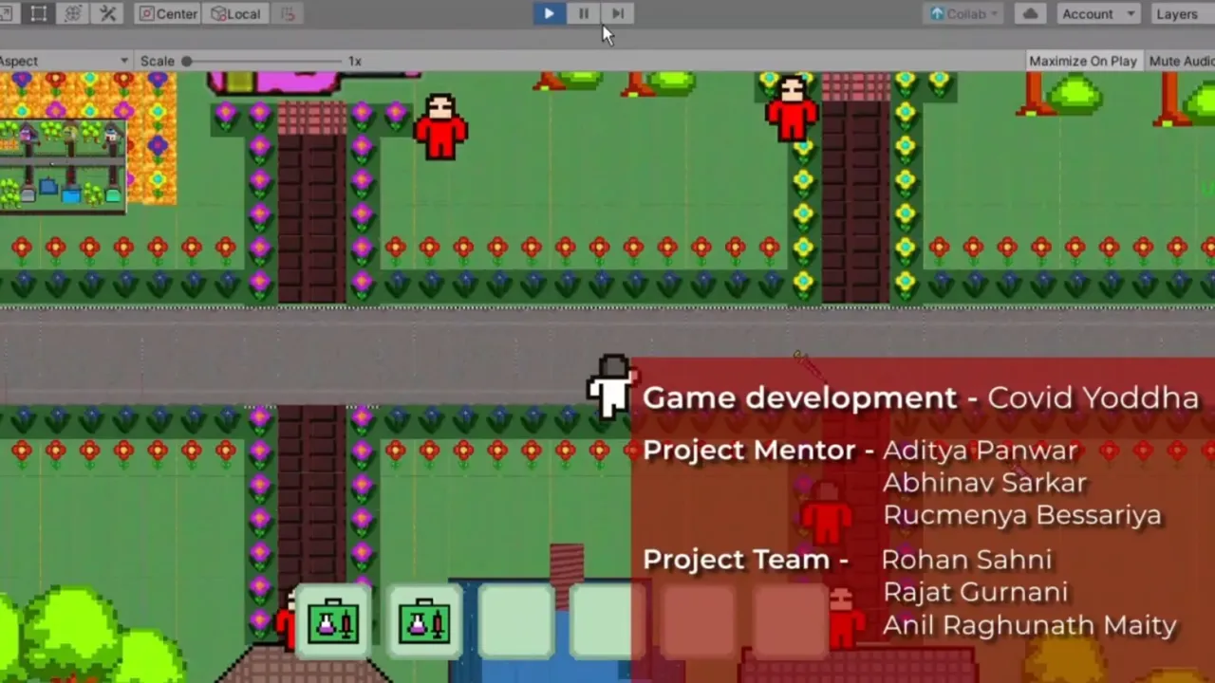
Task: Click the name 'Rucmenya Bessariya'
Action: (x=1022, y=515)
